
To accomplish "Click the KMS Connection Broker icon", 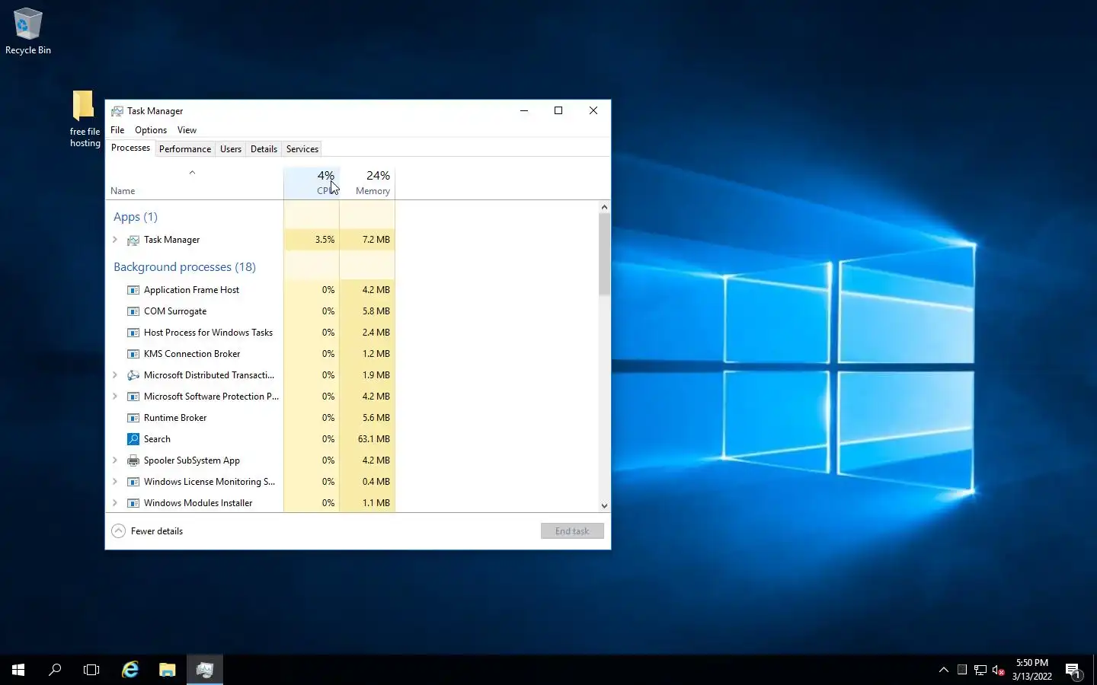I will (x=133, y=354).
